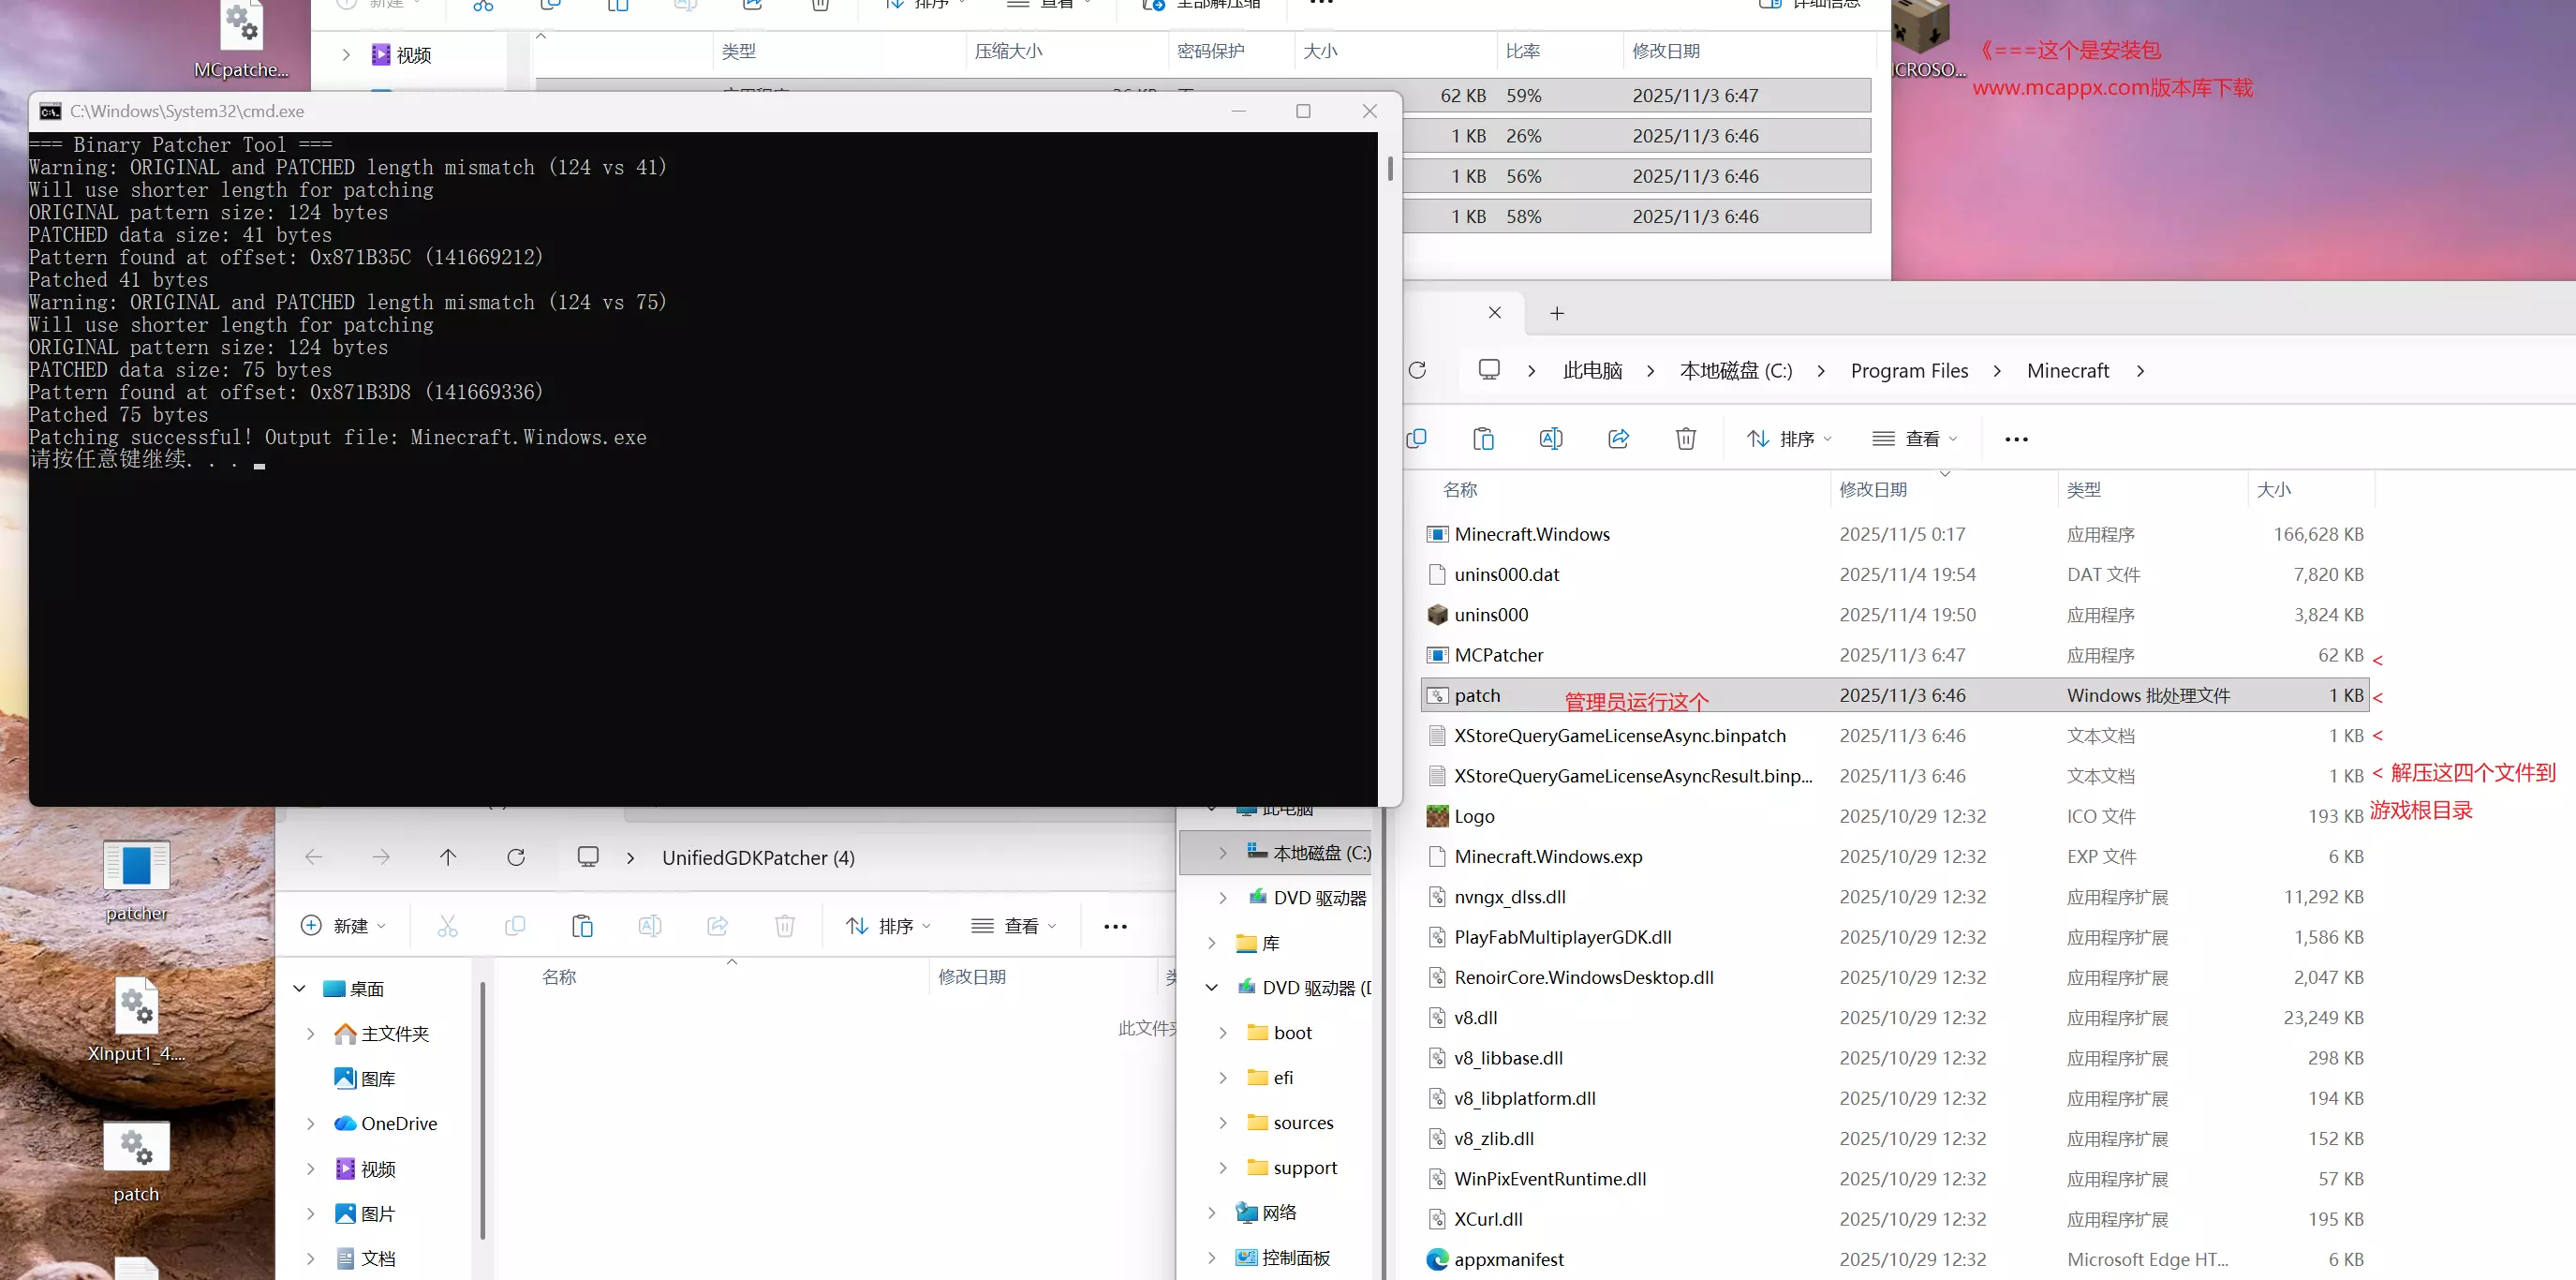
Task: Select the patch batch file row
Action: (1897, 696)
